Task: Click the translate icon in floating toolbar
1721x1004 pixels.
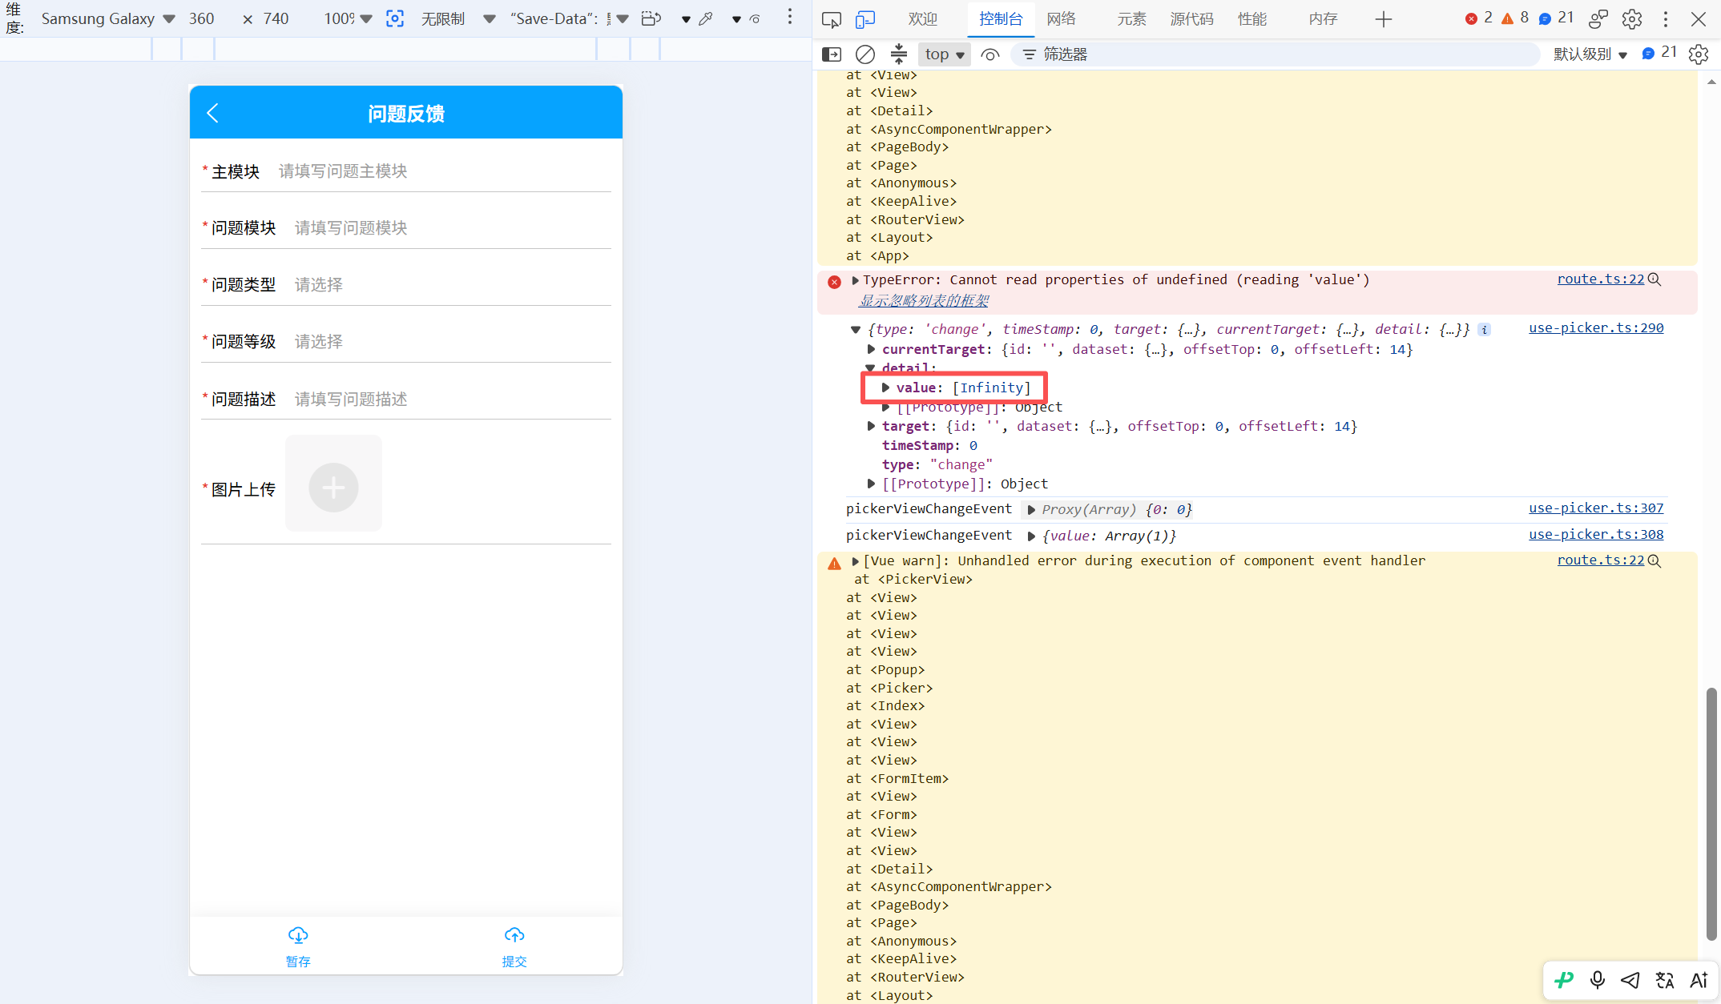Action: coord(1665,980)
